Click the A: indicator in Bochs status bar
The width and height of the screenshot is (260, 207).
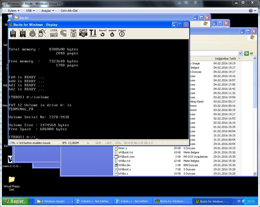88,143
